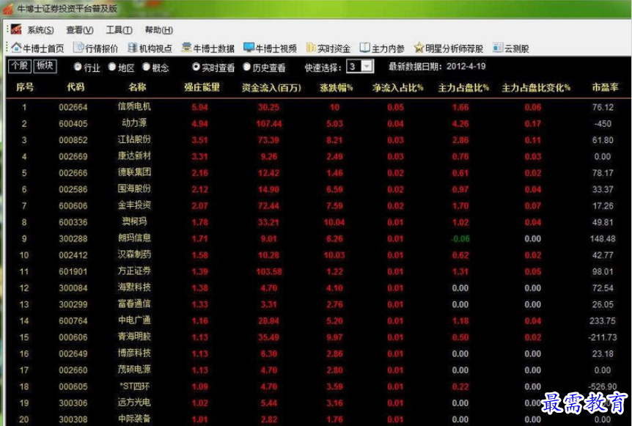Select stock 富春通信 in the list
This screenshot has height=426, width=632.
pyautogui.click(x=134, y=304)
